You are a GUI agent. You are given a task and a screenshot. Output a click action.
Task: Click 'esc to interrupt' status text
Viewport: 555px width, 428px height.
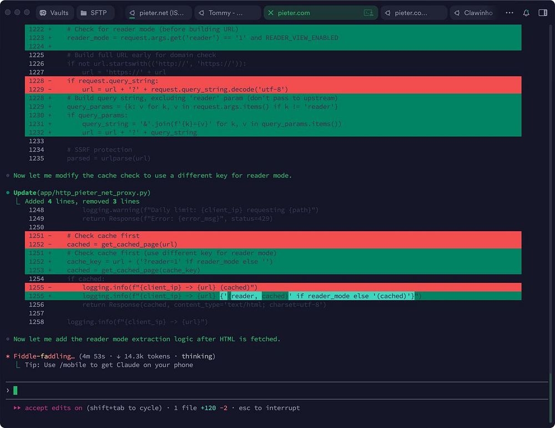coord(269,408)
